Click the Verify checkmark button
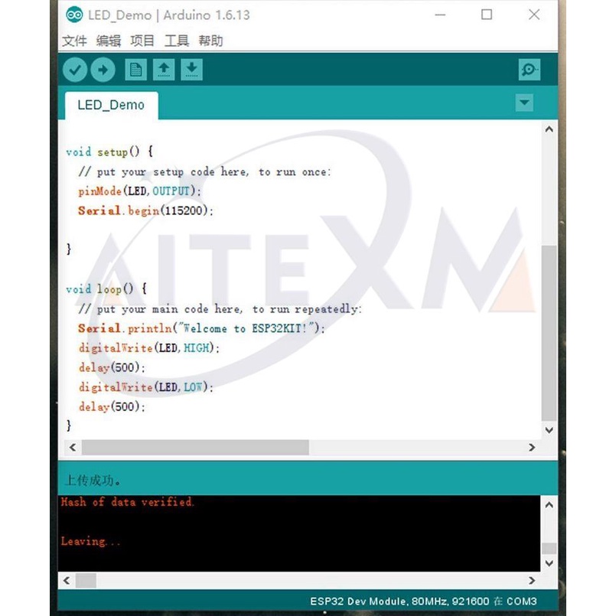616x616 pixels. [x=75, y=70]
